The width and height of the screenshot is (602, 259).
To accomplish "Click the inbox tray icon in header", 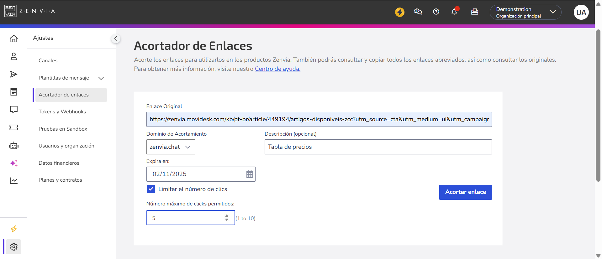I will coord(475,12).
